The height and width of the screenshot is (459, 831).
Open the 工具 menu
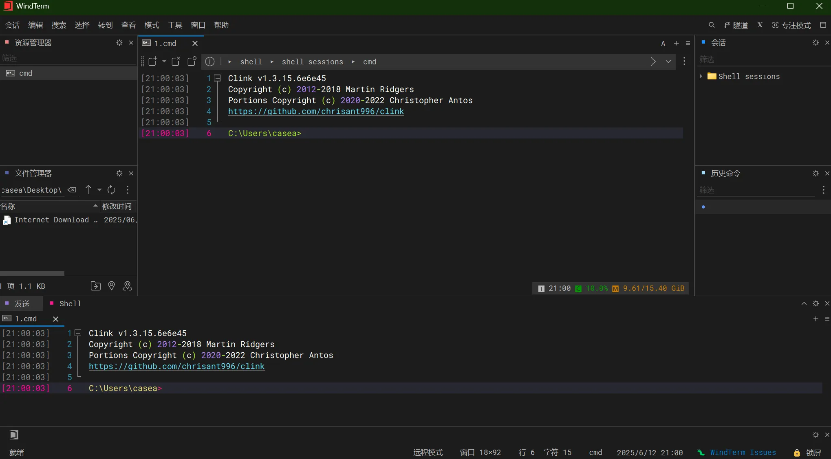tap(175, 25)
